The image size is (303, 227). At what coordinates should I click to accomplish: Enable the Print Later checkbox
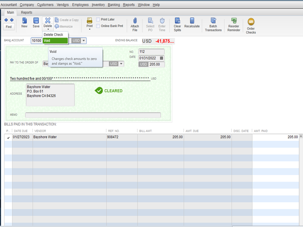pyautogui.click(x=98, y=19)
